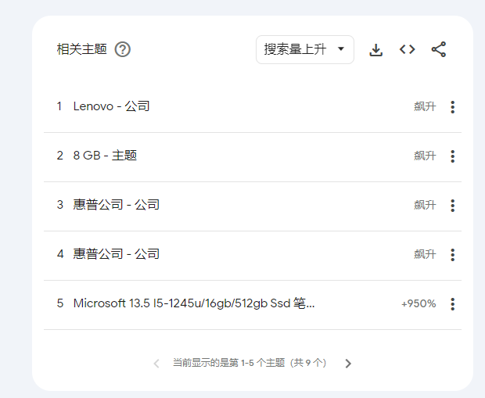The width and height of the screenshot is (485, 398).
Task: Click the 相关主题 card title
Action: (x=81, y=49)
